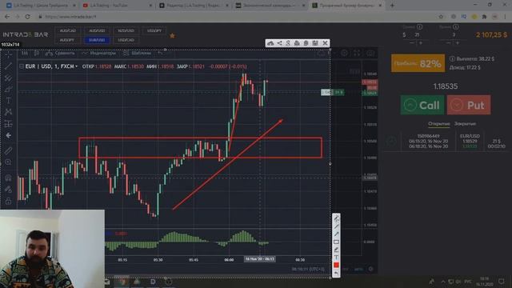This screenshot has height=288, width=512.
Task: Take chart snapshot camera icon
Action: (370, 53)
